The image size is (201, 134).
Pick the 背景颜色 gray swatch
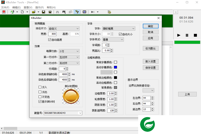[116, 87]
